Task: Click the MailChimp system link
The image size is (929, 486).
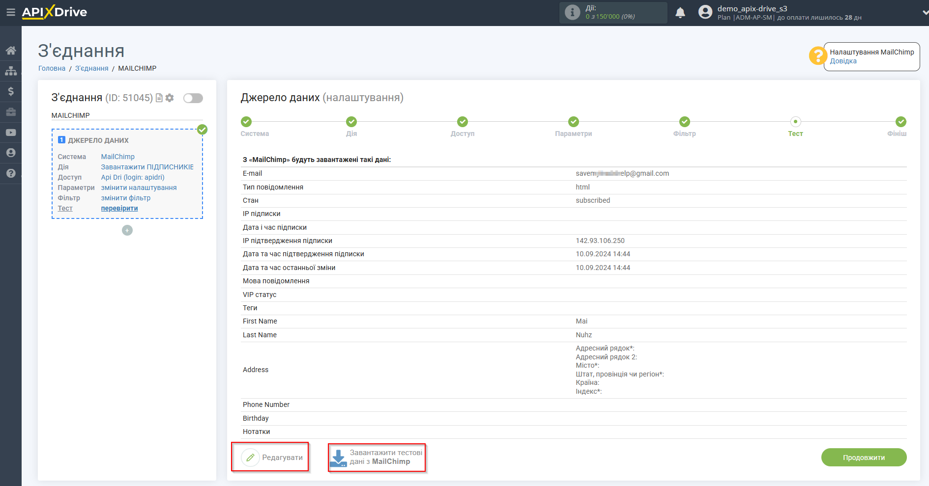Action: click(118, 157)
